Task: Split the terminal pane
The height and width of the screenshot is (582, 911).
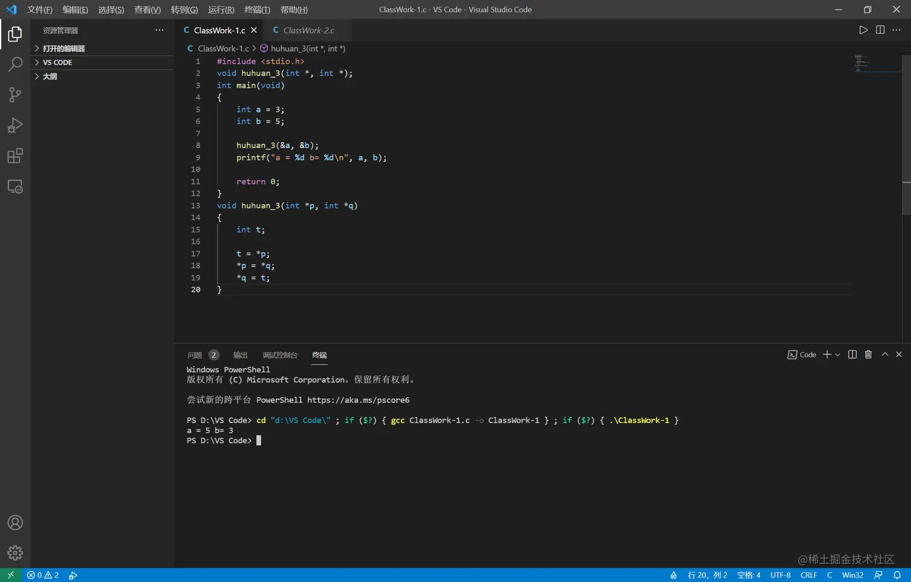Action: coord(853,355)
